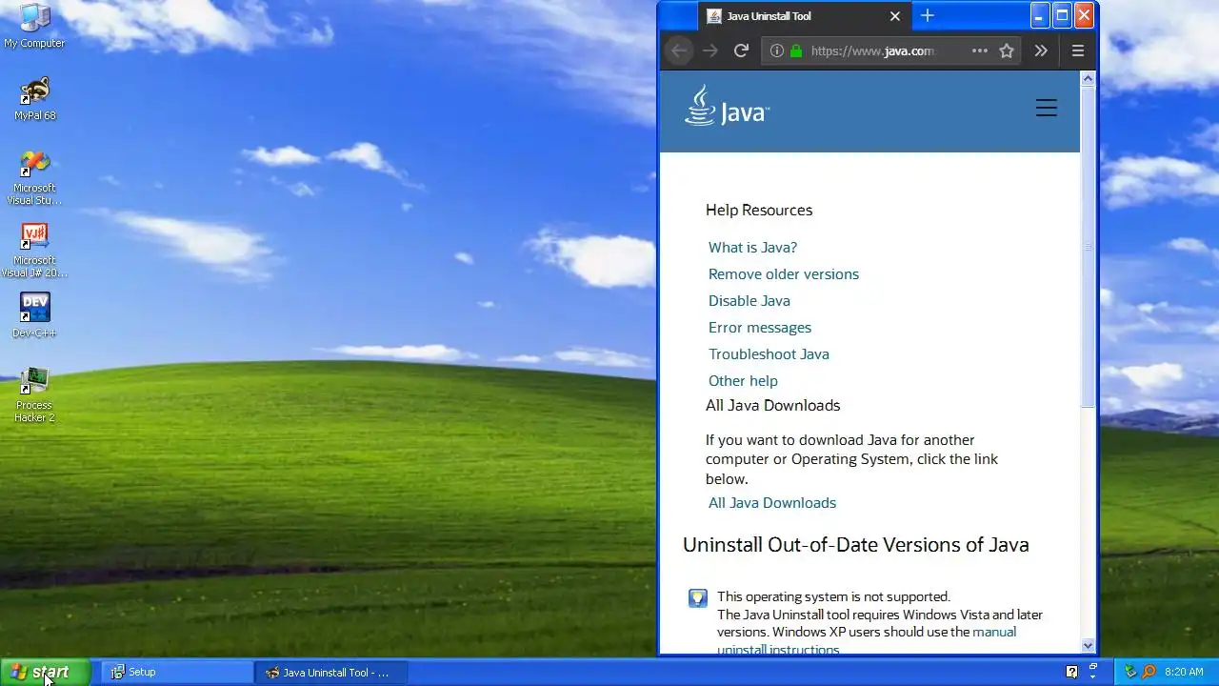Click the browser back arrow button
Viewport: 1219px width, 686px height.
679,50
